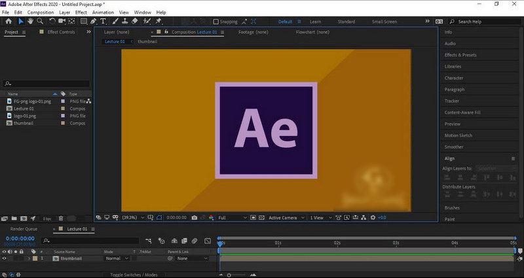Toggle the composition viewer lock icon

click(x=166, y=31)
